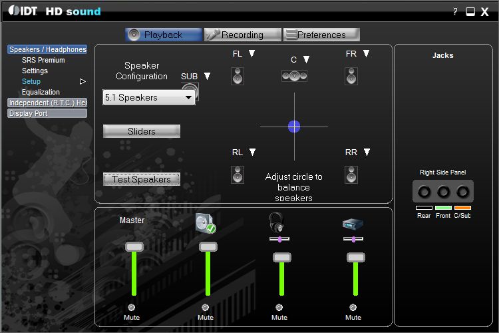Click the Rear jack on Right Side Panel
499x333 pixels.
point(424,192)
